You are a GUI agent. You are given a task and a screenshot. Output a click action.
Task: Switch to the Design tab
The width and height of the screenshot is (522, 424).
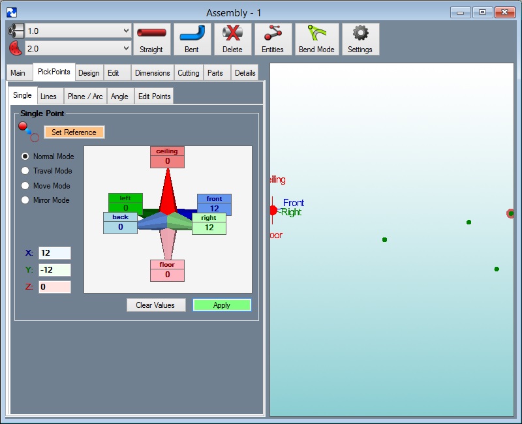[89, 73]
